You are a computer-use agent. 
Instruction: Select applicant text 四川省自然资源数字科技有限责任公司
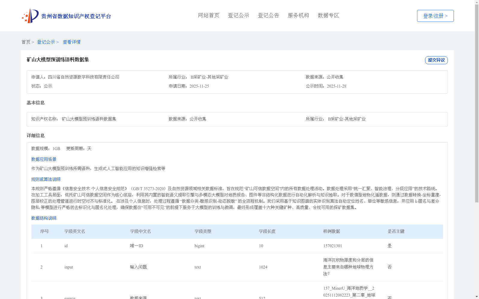point(84,77)
